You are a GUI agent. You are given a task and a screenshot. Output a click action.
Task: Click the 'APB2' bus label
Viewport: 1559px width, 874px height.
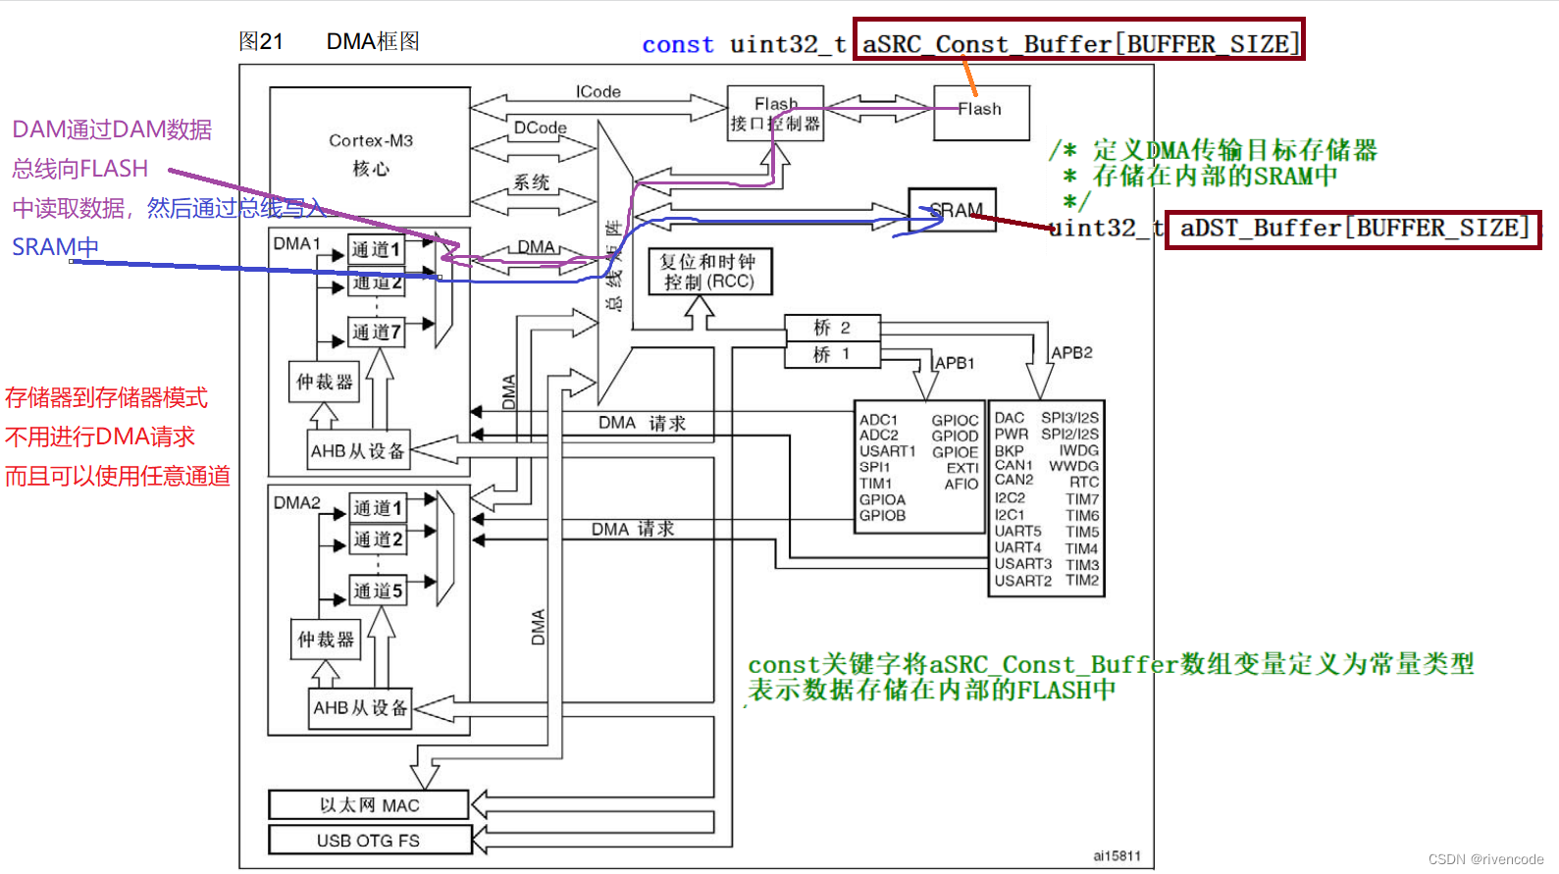[x=1071, y=352]
